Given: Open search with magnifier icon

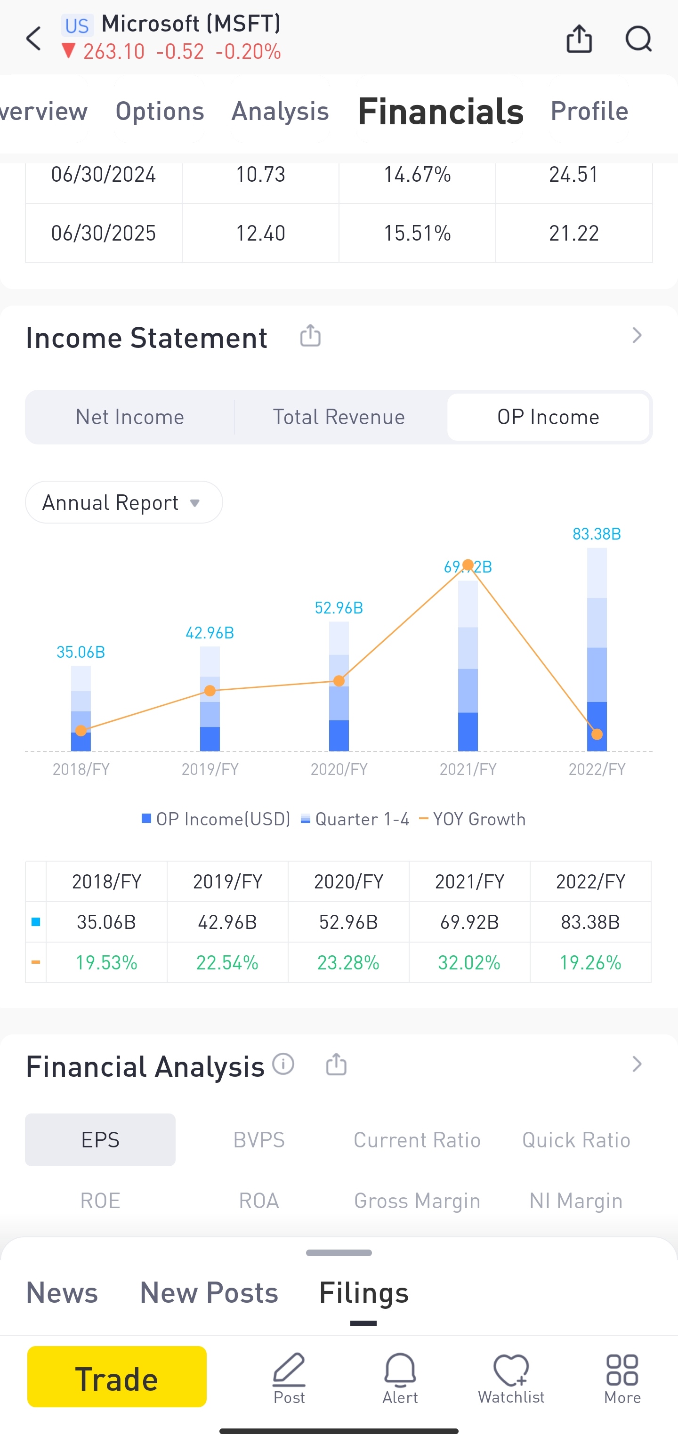Looking at the screenshot, I should [x=638, y=39].
